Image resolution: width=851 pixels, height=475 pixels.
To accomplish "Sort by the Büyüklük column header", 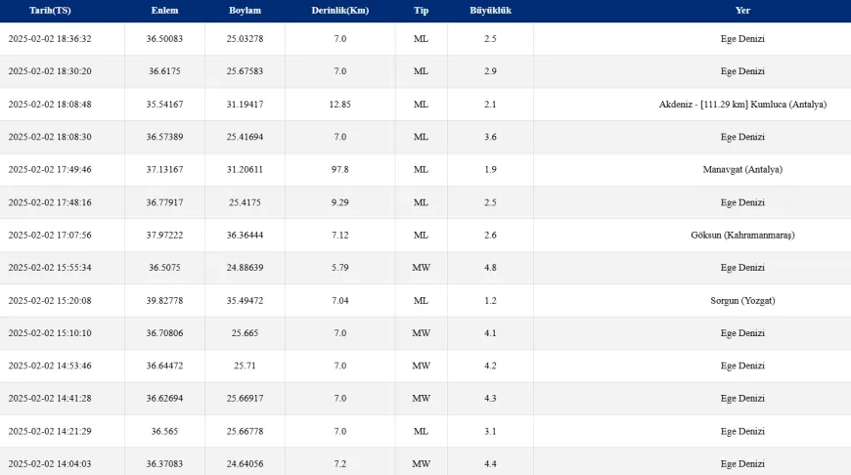I will (x=491, y=11).
